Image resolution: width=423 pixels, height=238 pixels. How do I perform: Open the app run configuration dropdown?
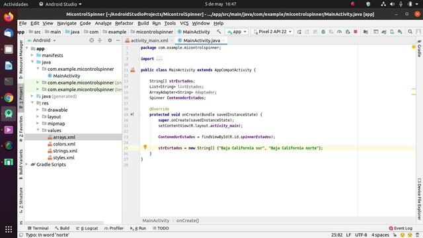tap(237, 32)
